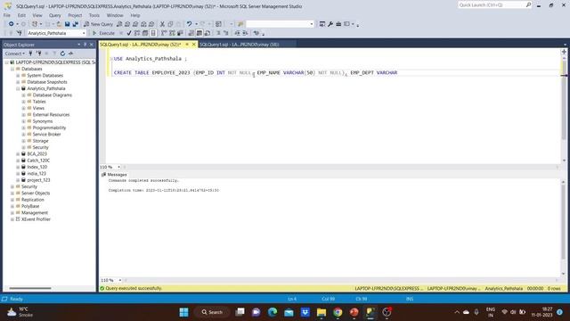Viewport: 570px width, 321px height.
Task: Open the Window menu
Action: pyautogui.click(x=115, y=15)
